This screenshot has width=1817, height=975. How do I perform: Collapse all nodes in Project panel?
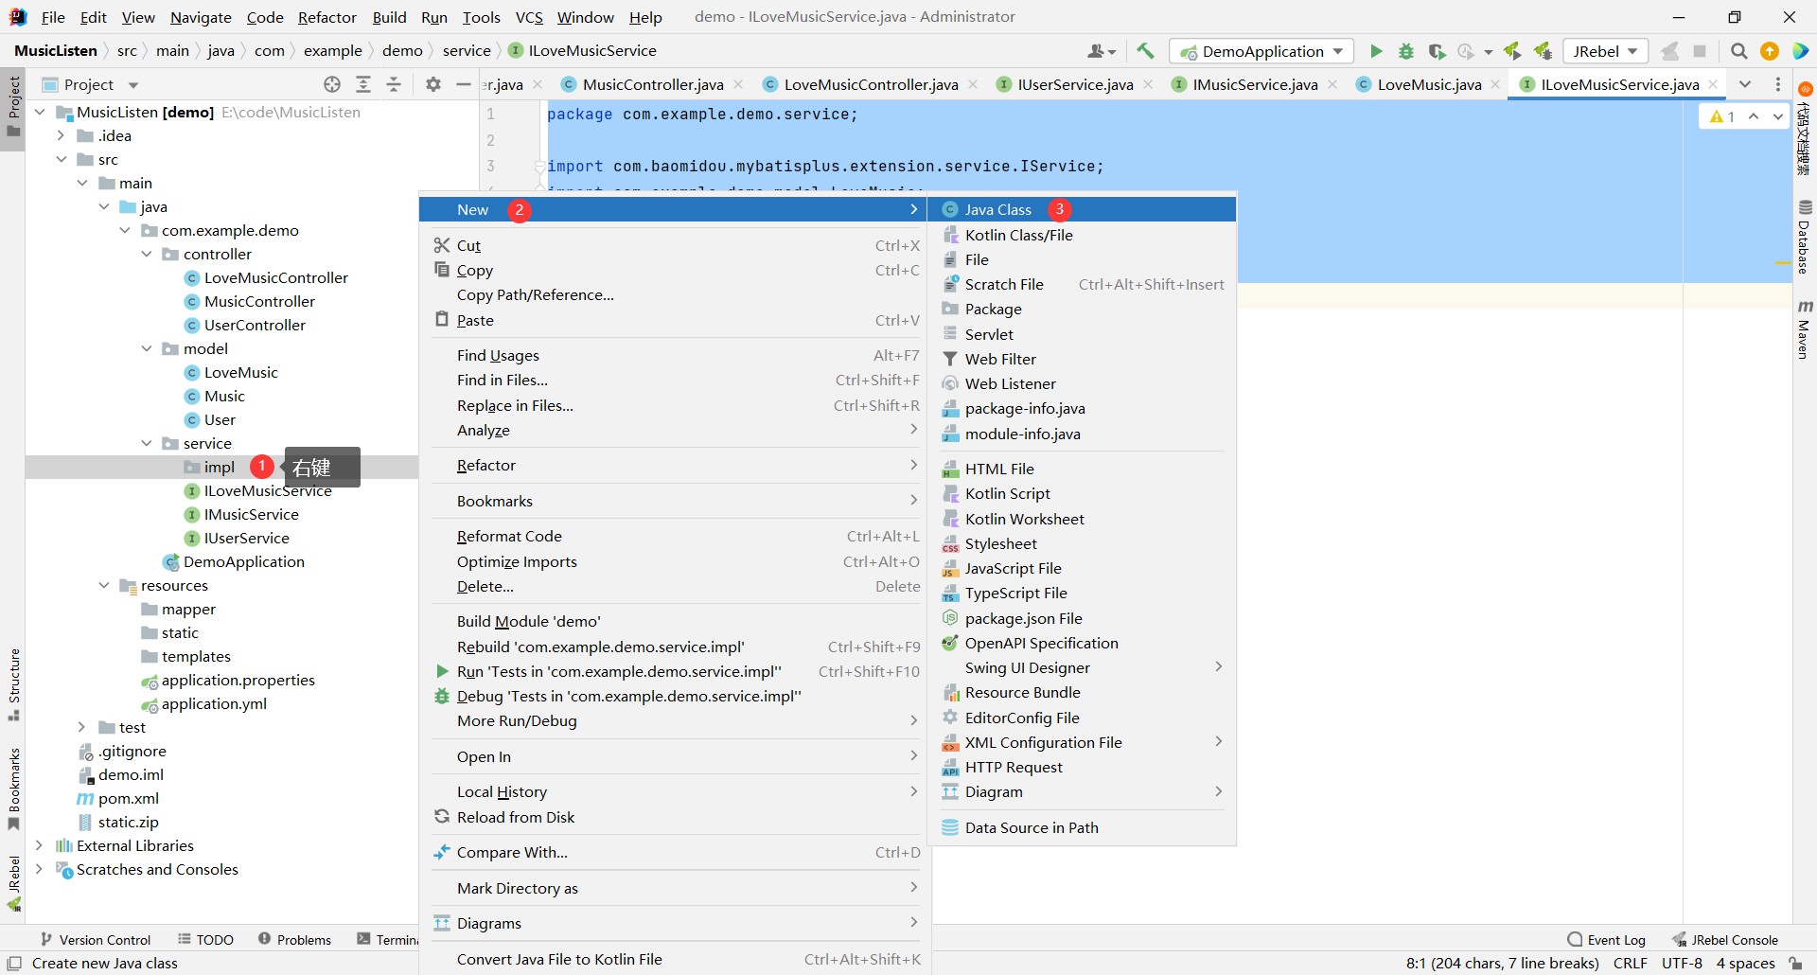point(394,84)
